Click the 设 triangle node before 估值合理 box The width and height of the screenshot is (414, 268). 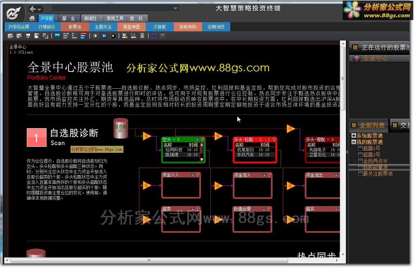[x=218, y=219]
